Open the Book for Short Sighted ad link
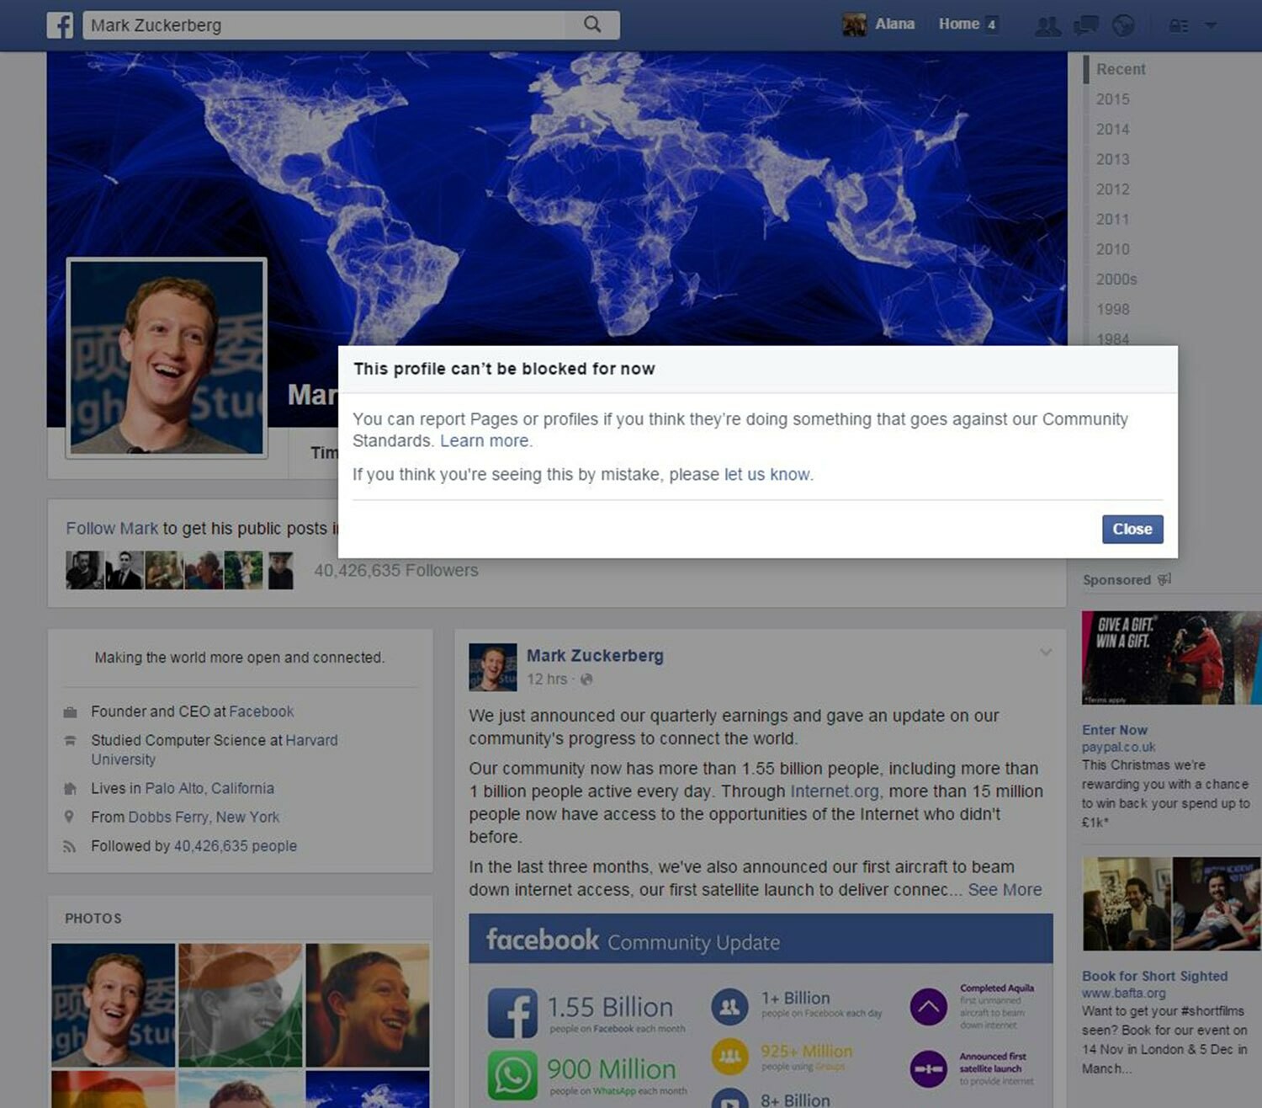Viewport: 1262px width, 1108px height. [x=1154, y=976]
